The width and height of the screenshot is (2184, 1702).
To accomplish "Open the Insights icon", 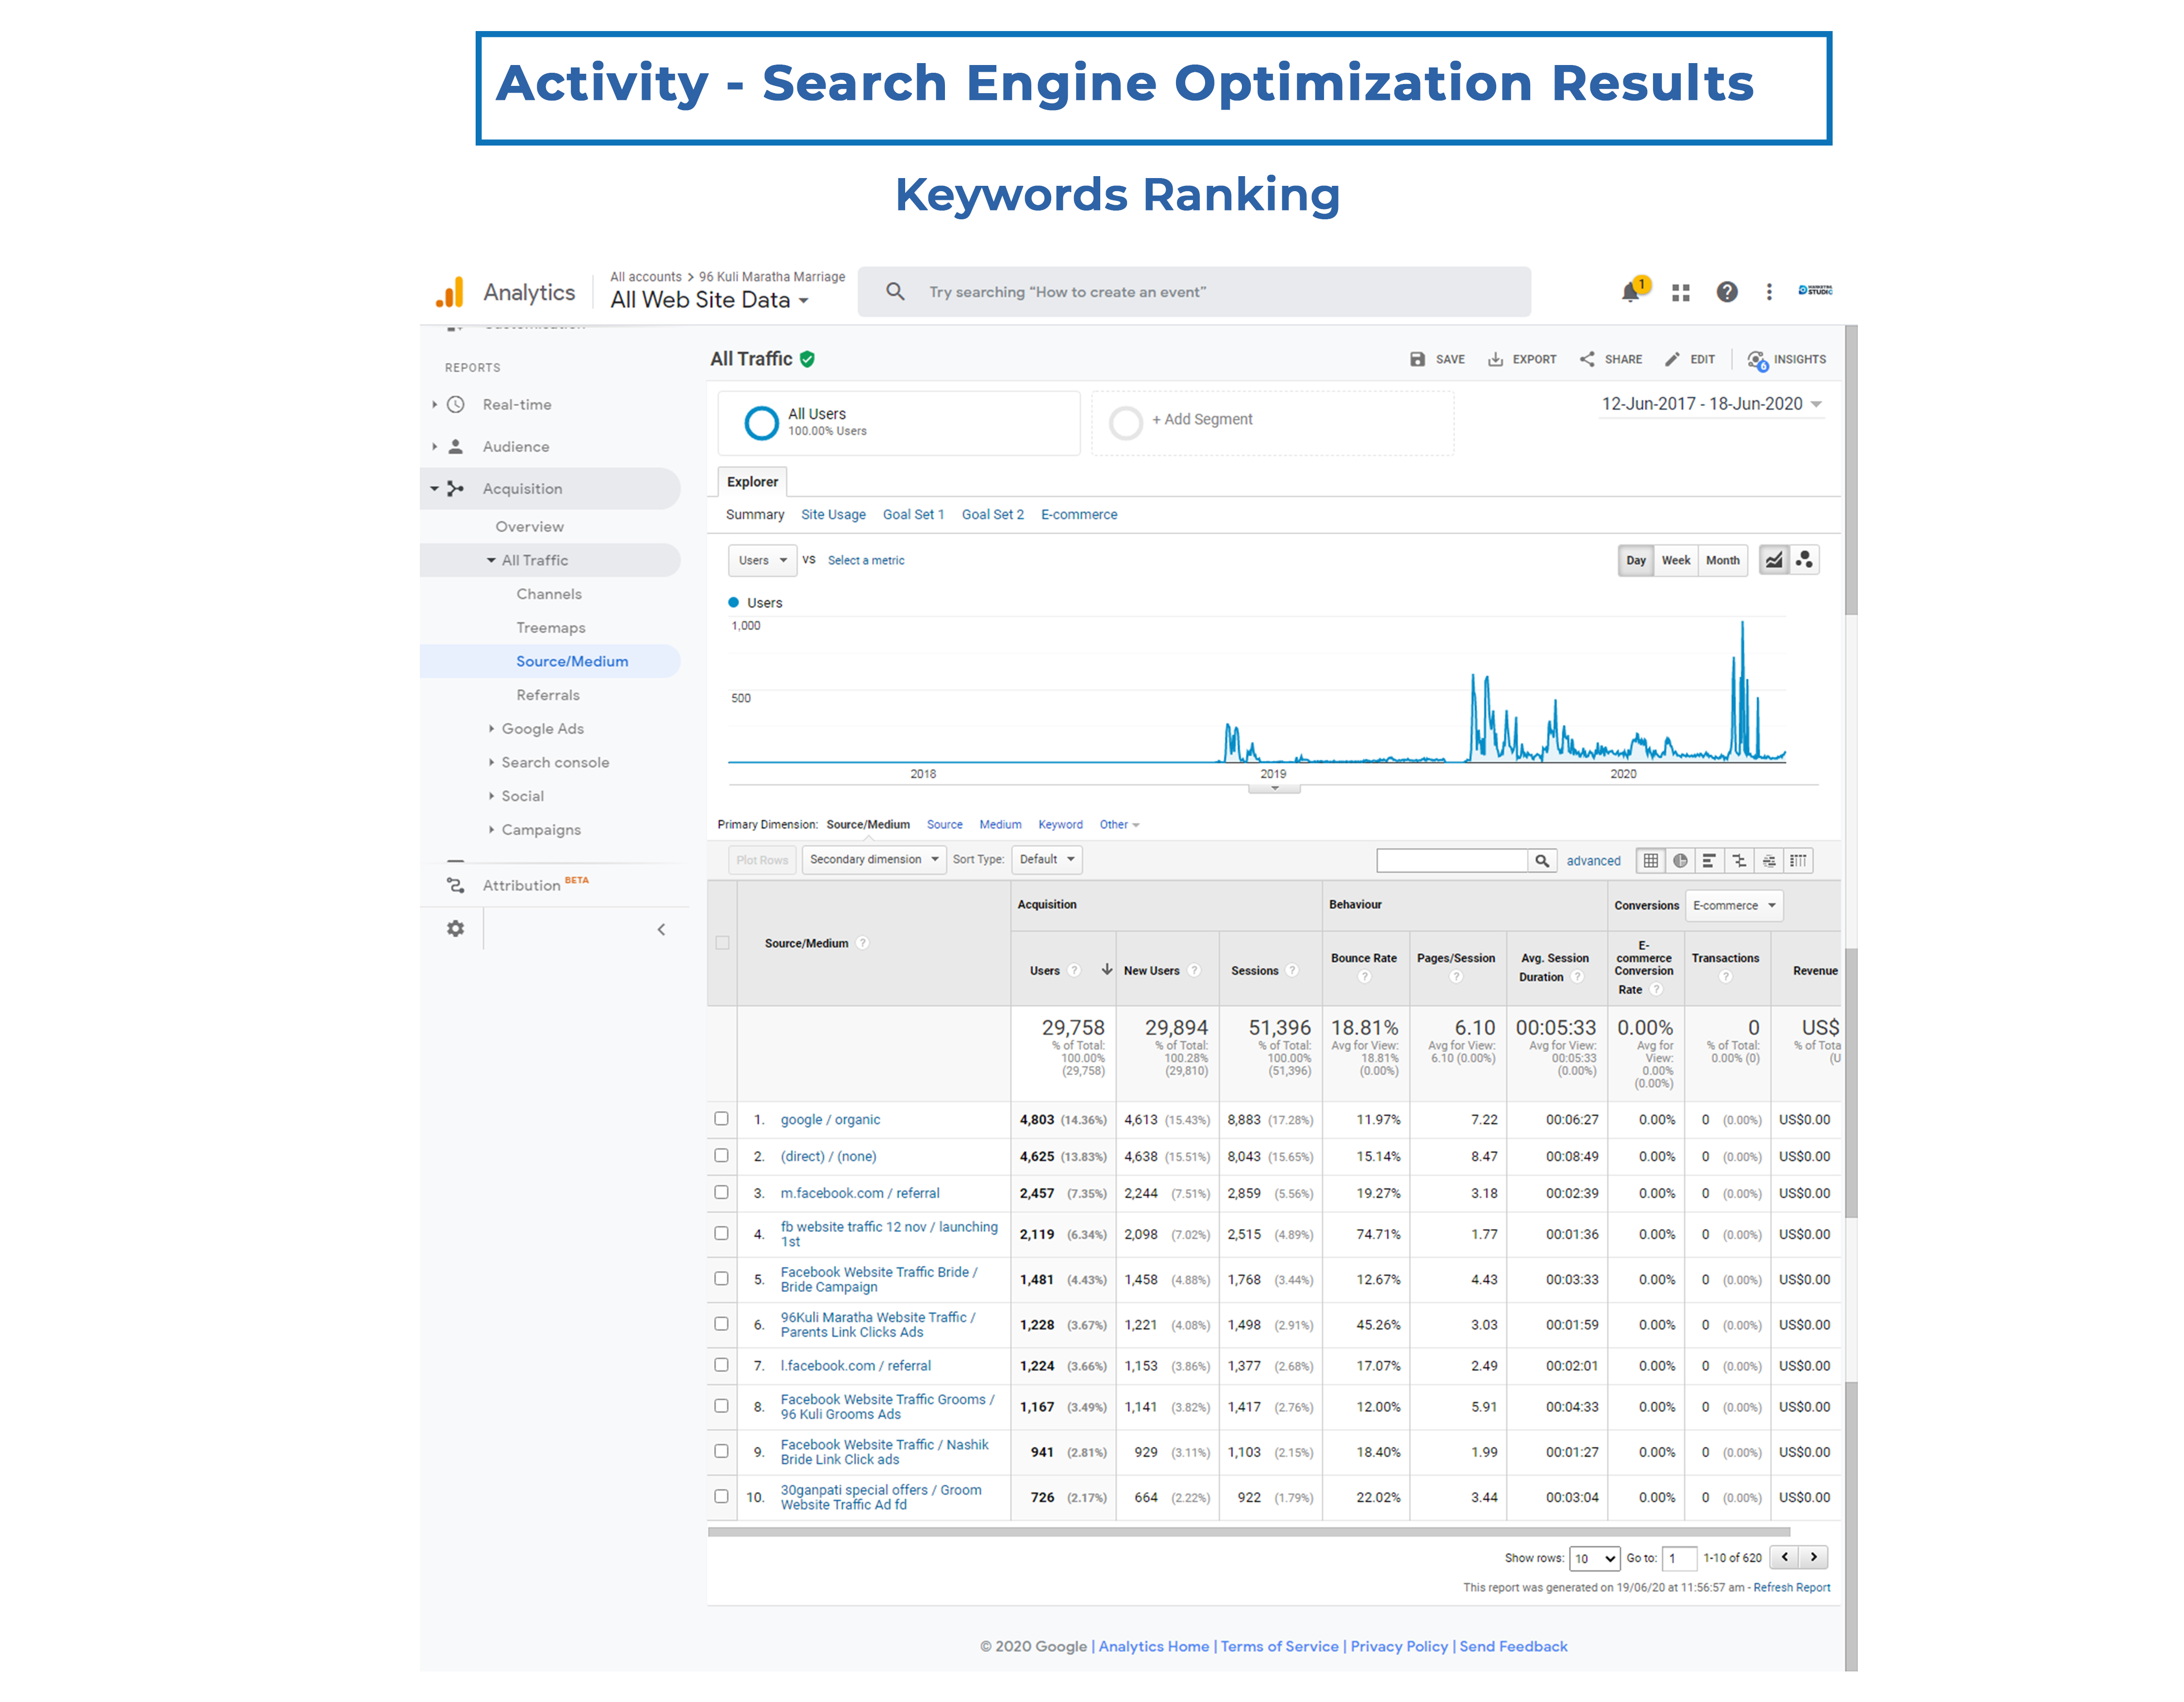I will pyautogui.click(x=1757, y=360).
